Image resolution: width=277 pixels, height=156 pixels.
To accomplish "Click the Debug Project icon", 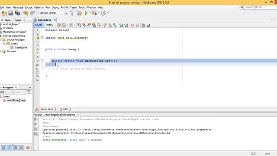I will pos(94,13).
